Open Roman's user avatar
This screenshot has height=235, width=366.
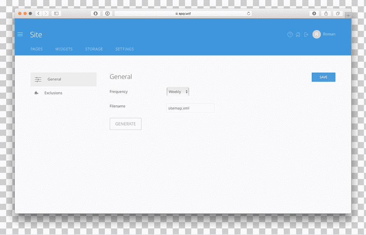click(317, 34)
